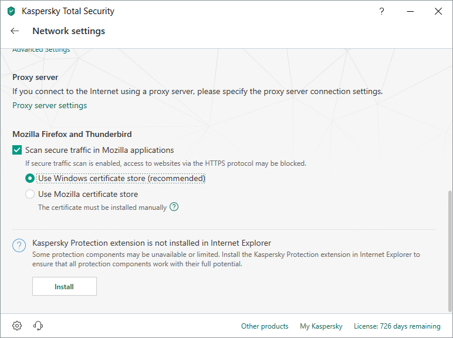The image size is (453, 338).
Task: Select Use Windows certificate store option
Action: click(30, 178)
